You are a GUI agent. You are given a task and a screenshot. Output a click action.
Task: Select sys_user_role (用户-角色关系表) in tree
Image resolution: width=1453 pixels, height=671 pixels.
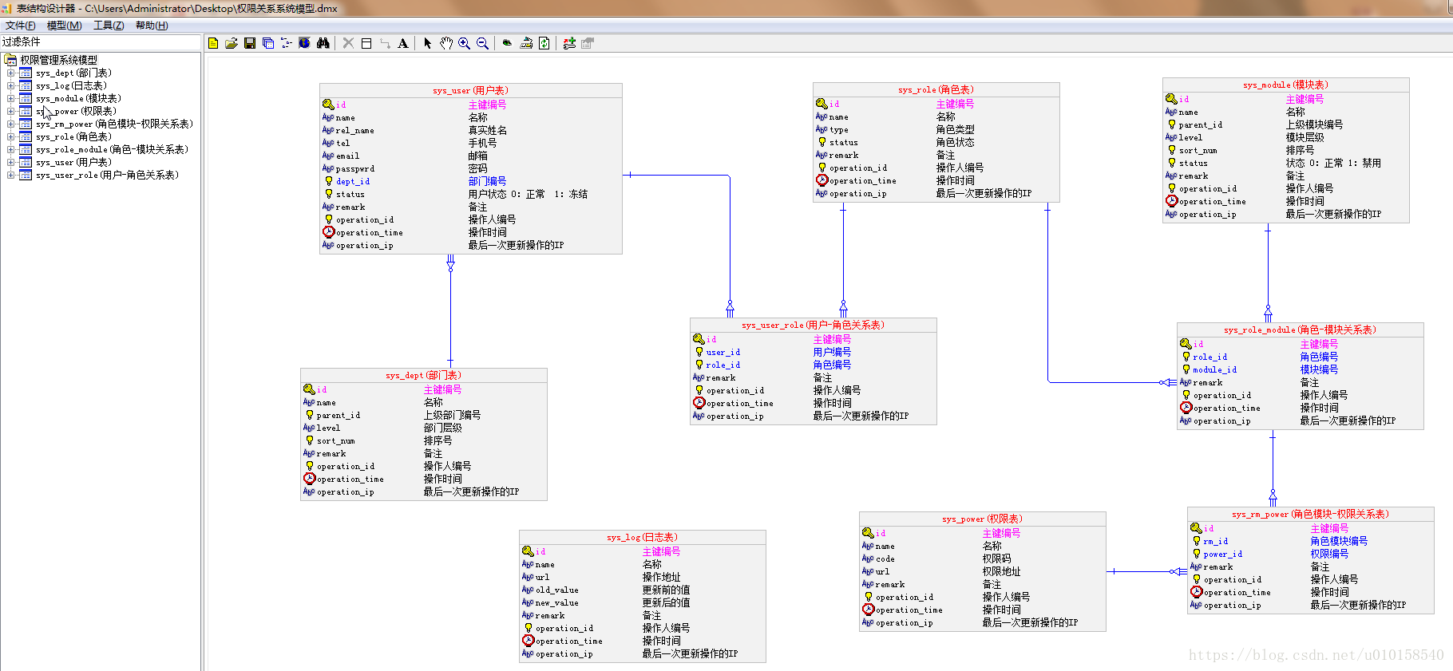click(107, 175)
